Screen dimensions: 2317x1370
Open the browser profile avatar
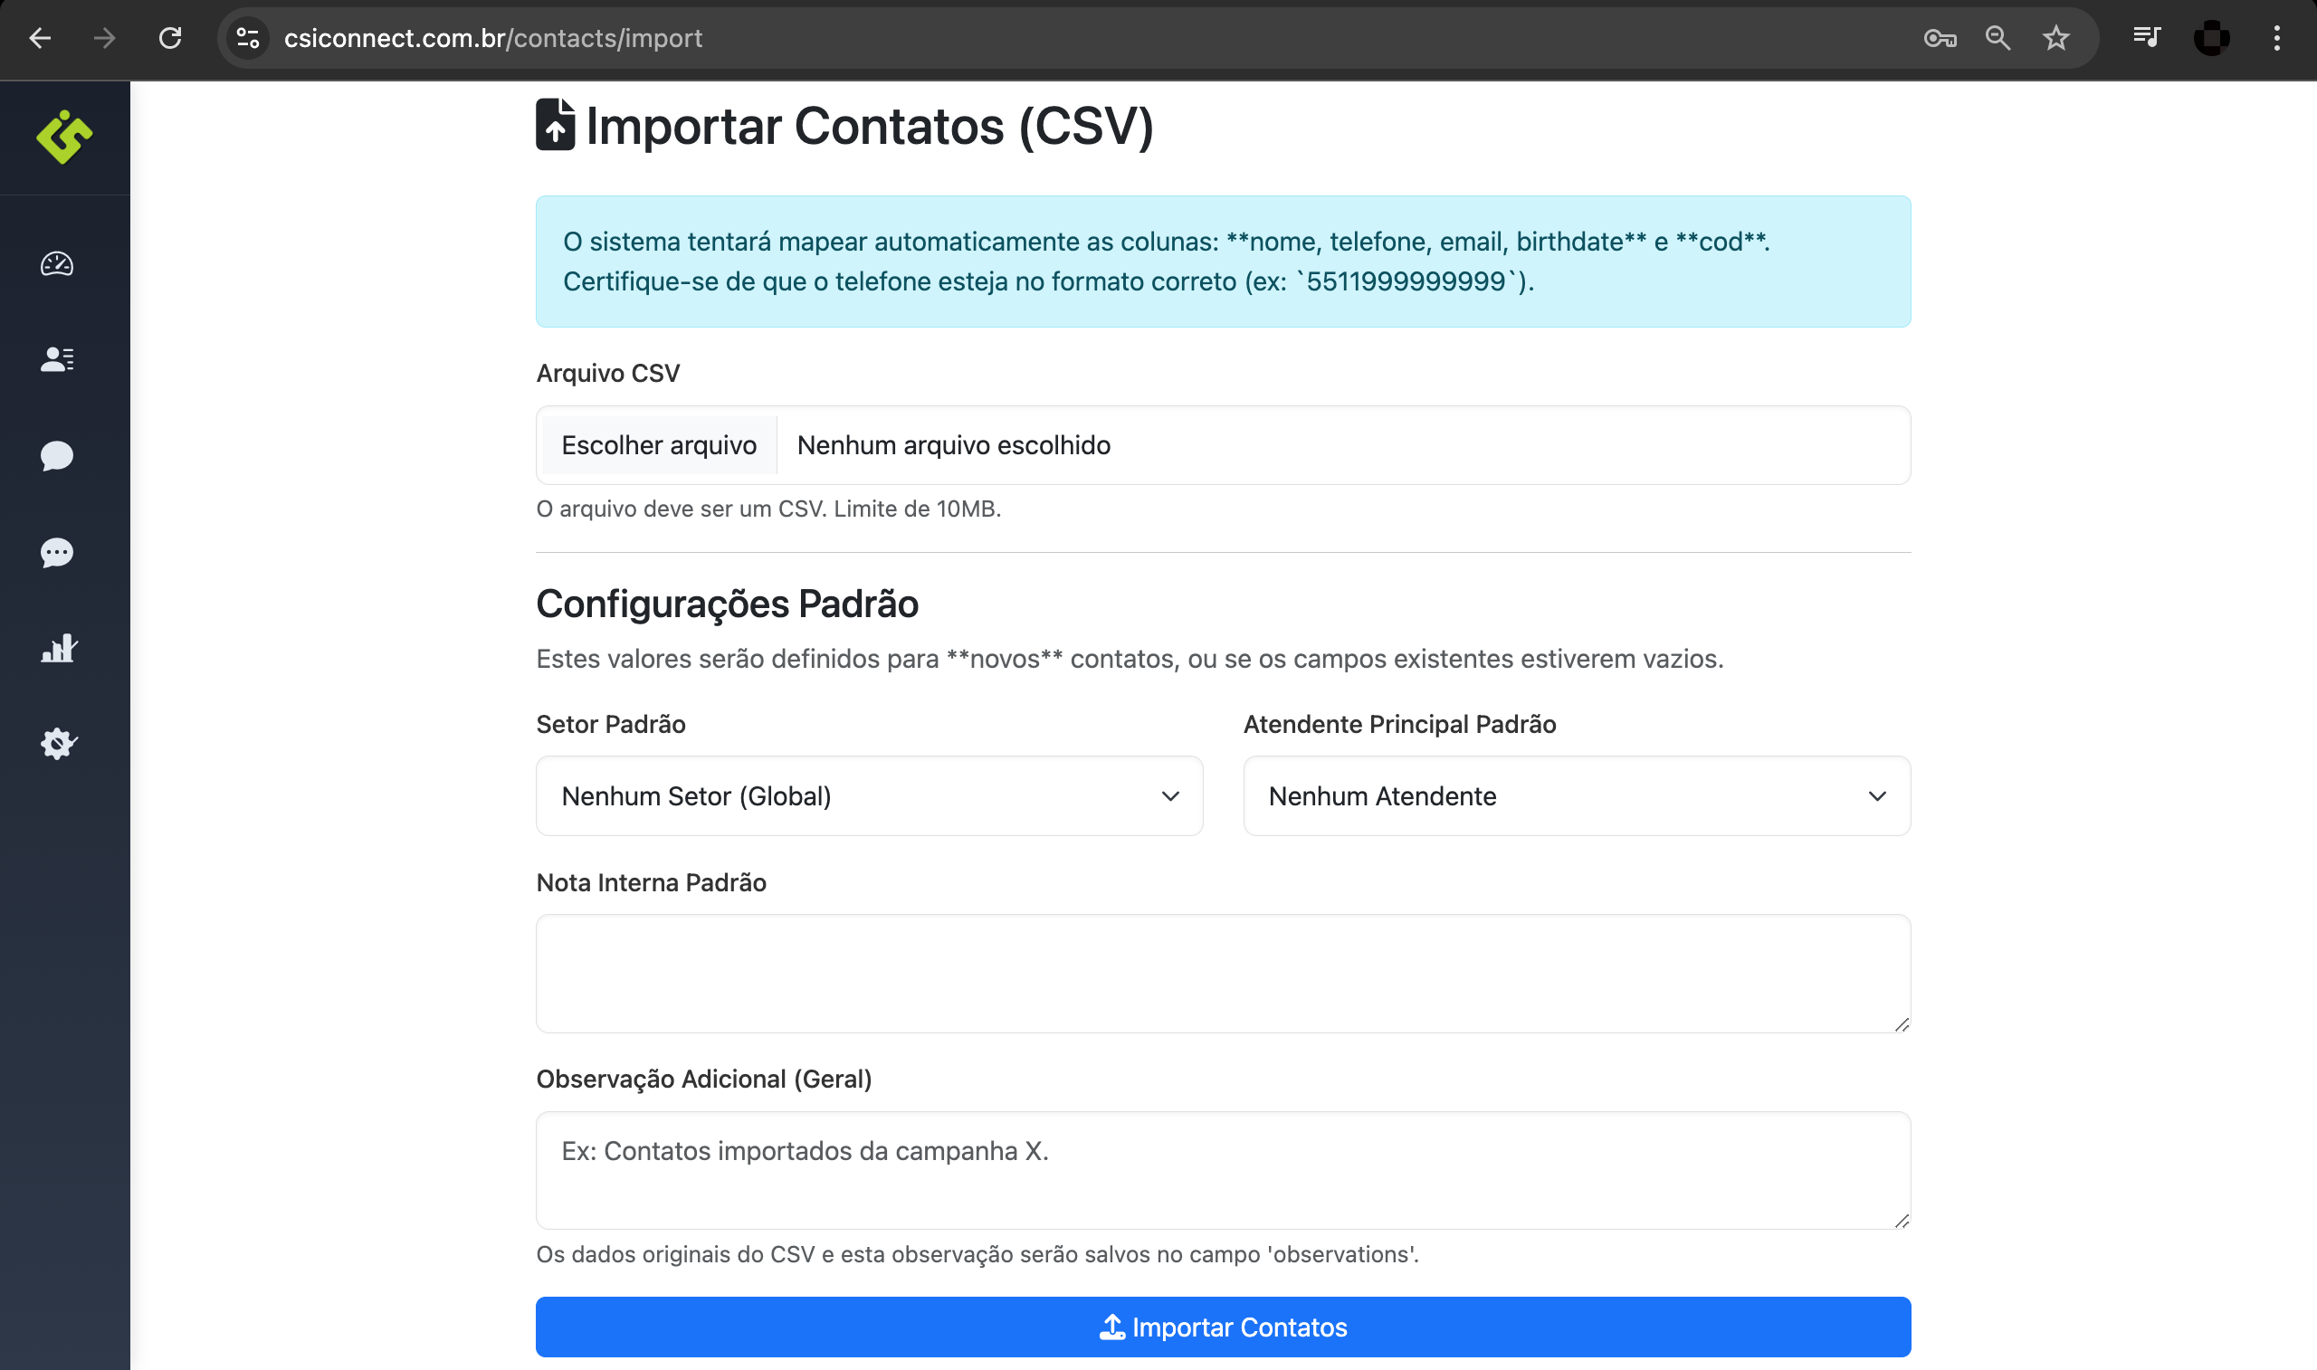tap(2212, 38)
